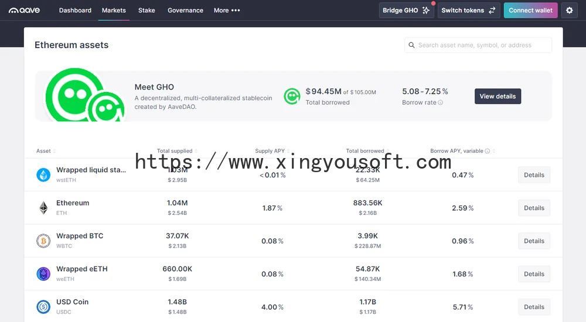This screenshot has width=586, height=322.
Task: Click Borrow APY variable info icon
Action: [488, 151]
